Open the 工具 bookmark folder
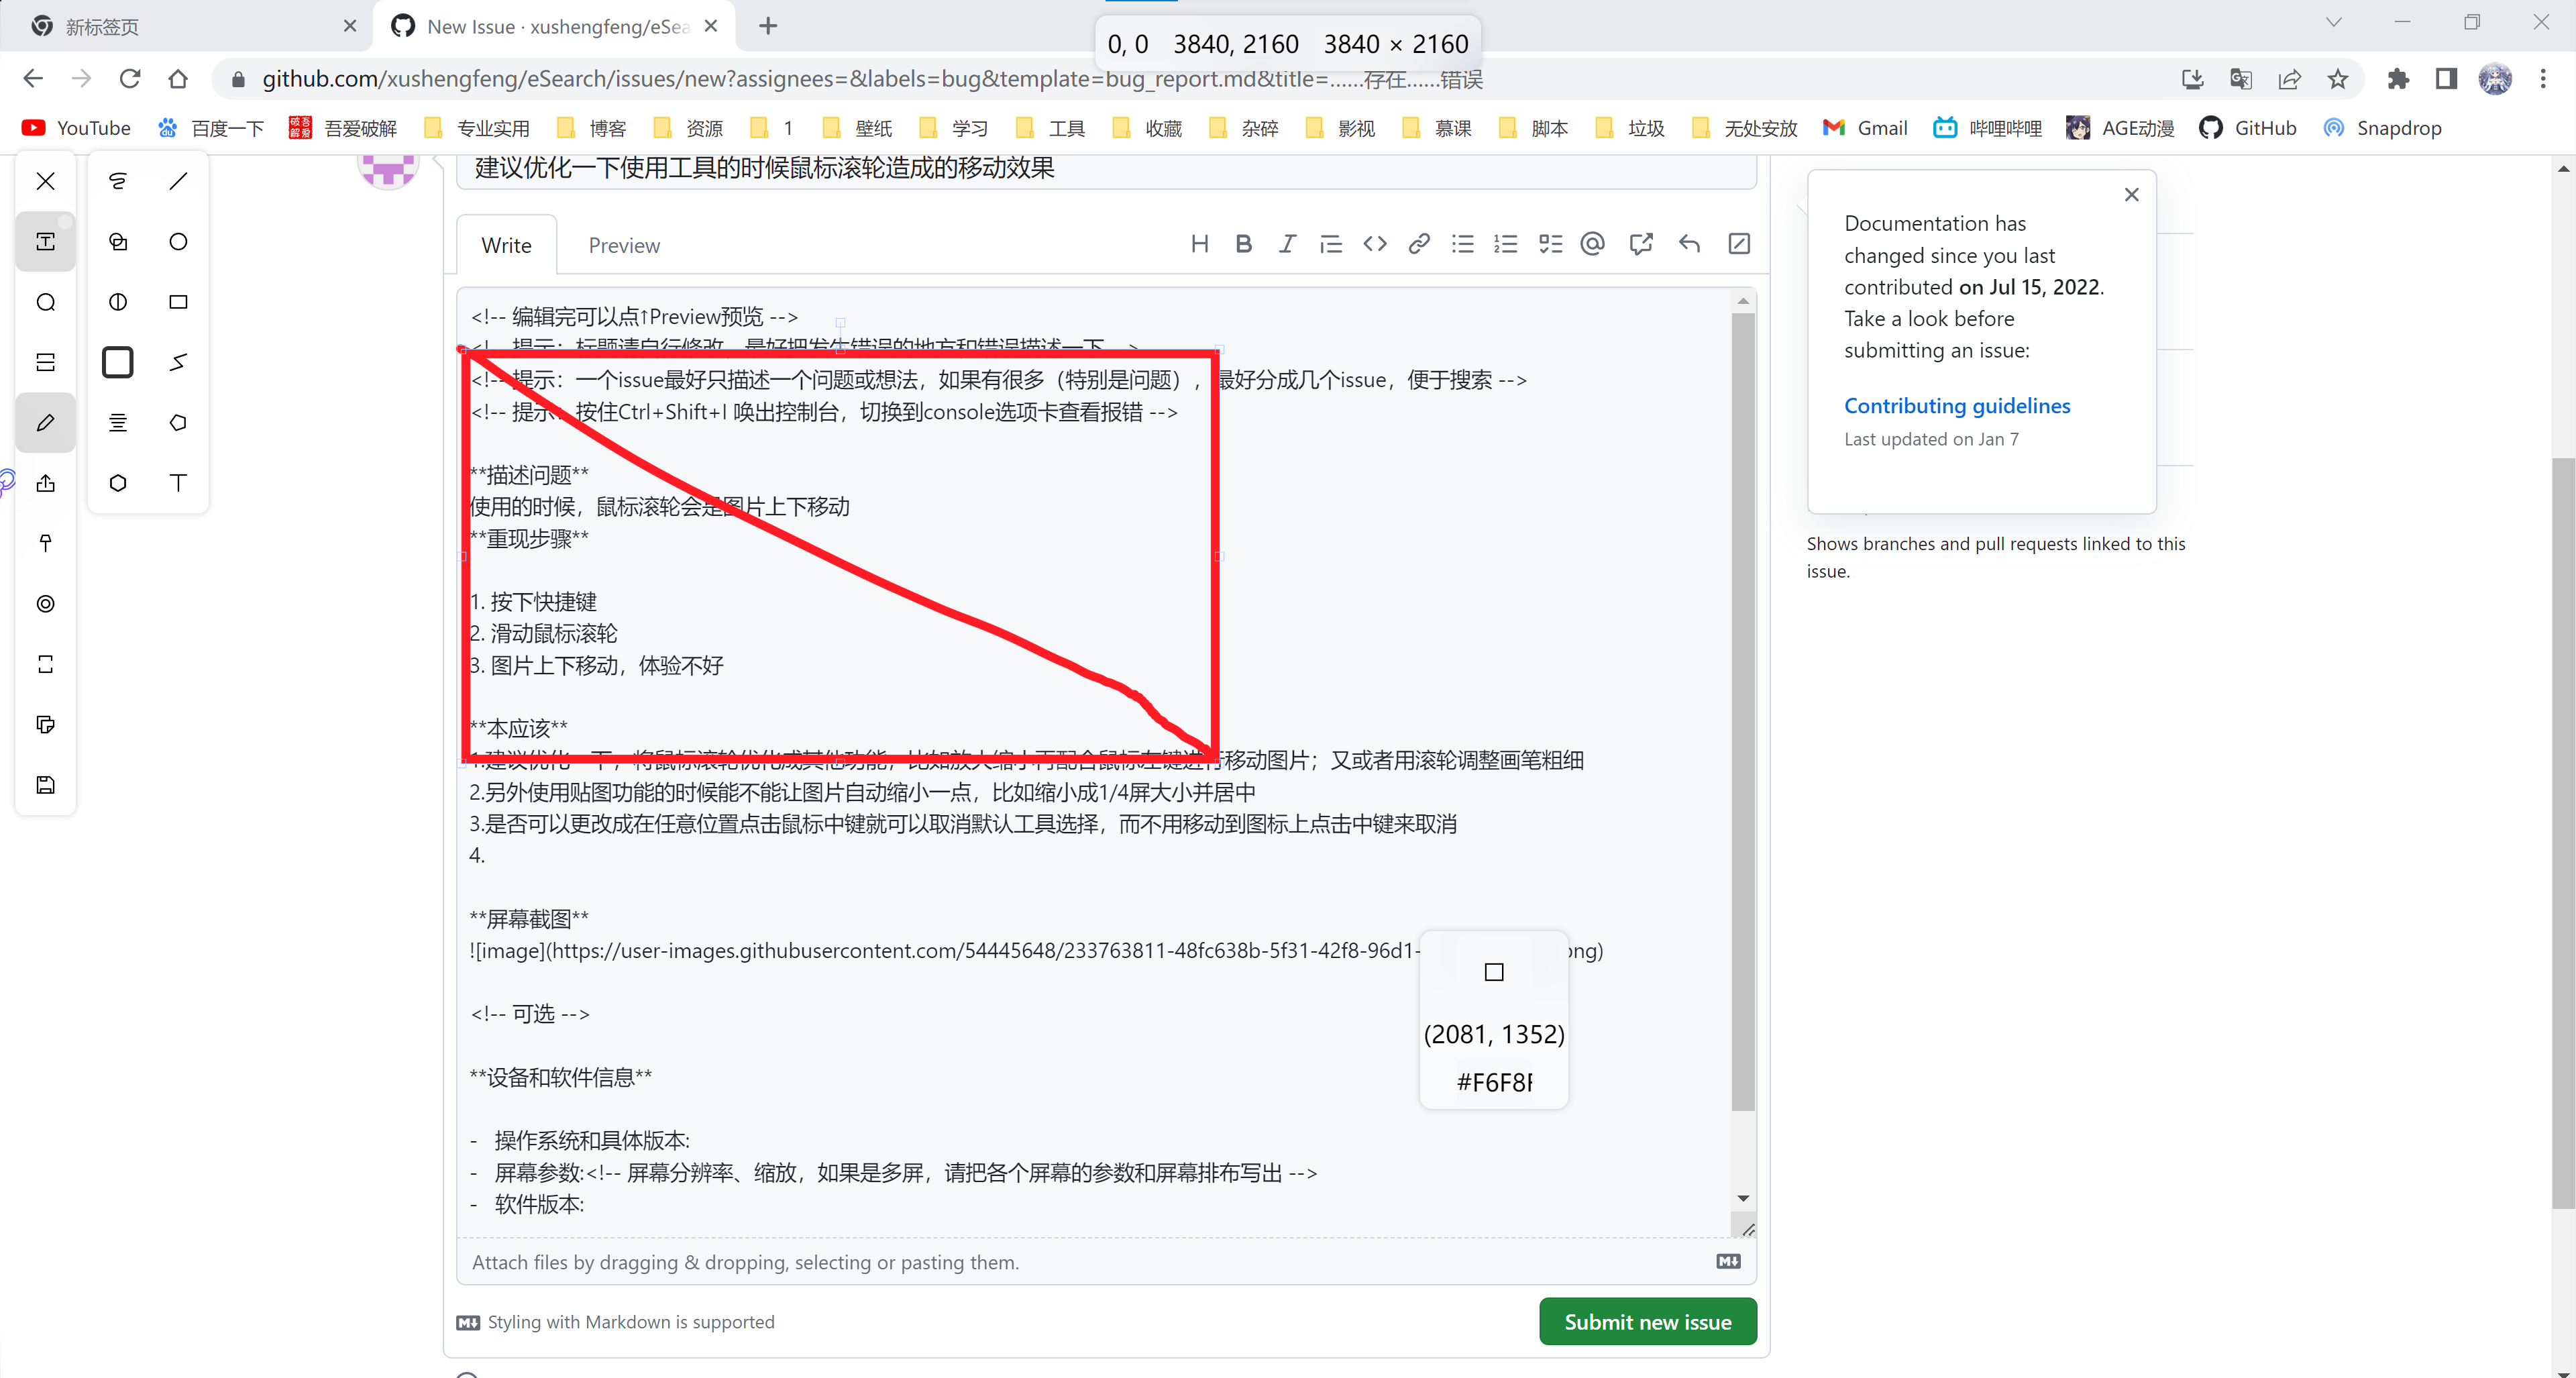2576x1378 pixels. 1050,128
